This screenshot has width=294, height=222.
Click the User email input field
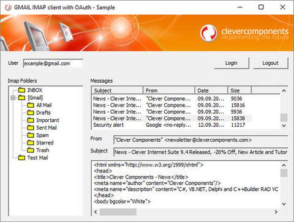[x=53, y=64]
